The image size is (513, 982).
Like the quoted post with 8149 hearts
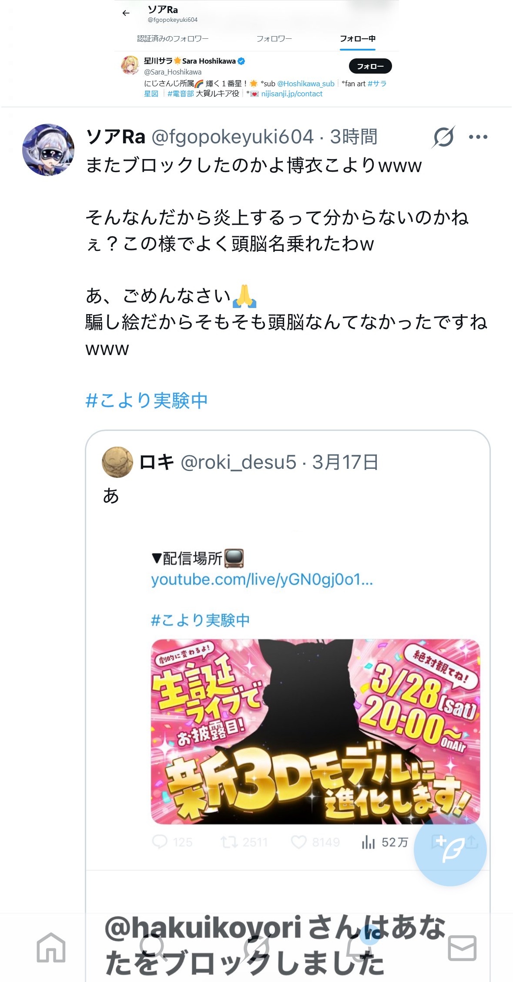315,842
